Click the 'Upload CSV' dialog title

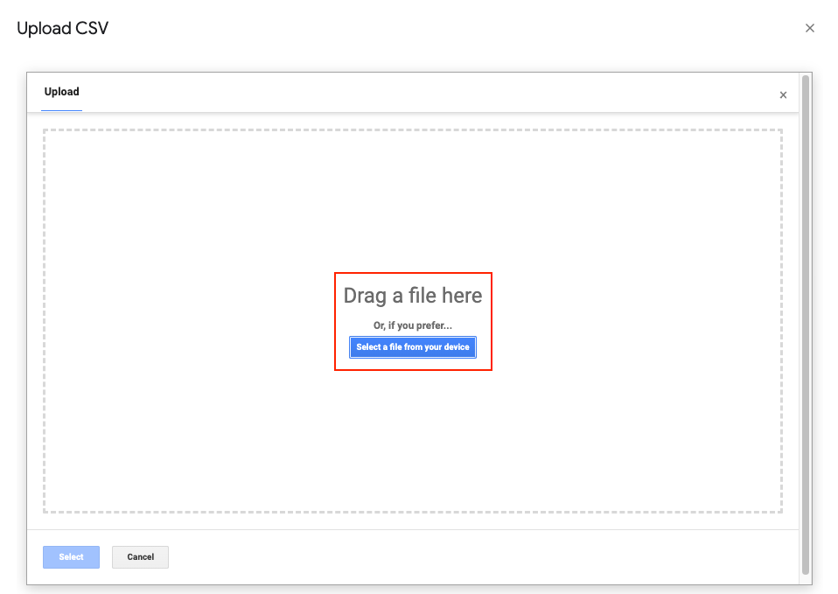(62, 28)
